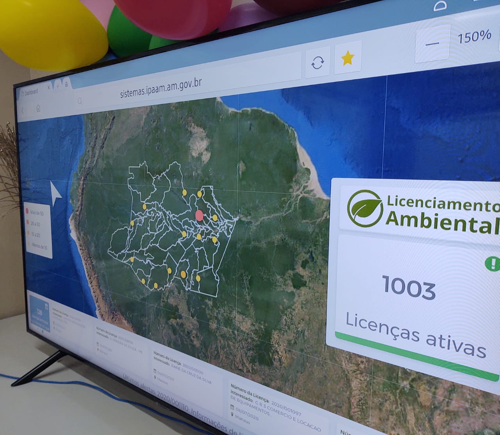Click the green exclamation alert icon

[493, 263]
